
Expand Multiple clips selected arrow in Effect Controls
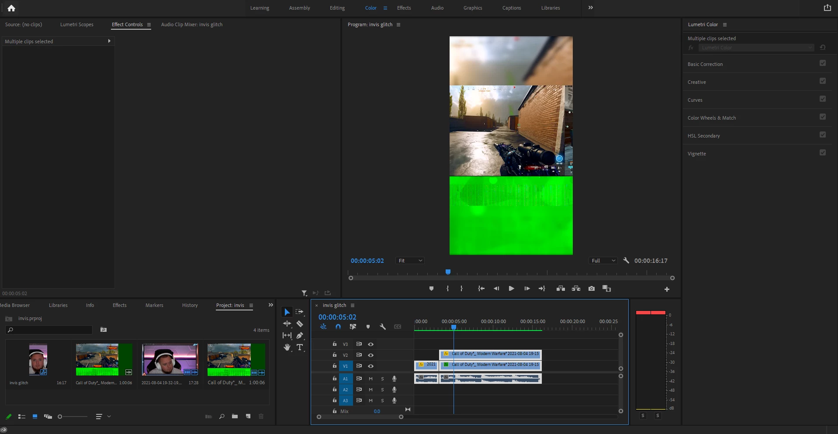tap(109, 41)
